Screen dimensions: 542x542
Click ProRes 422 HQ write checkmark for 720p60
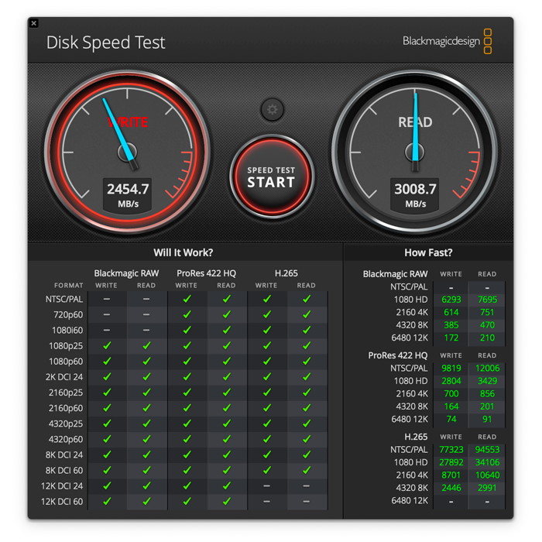click(187, 314)
